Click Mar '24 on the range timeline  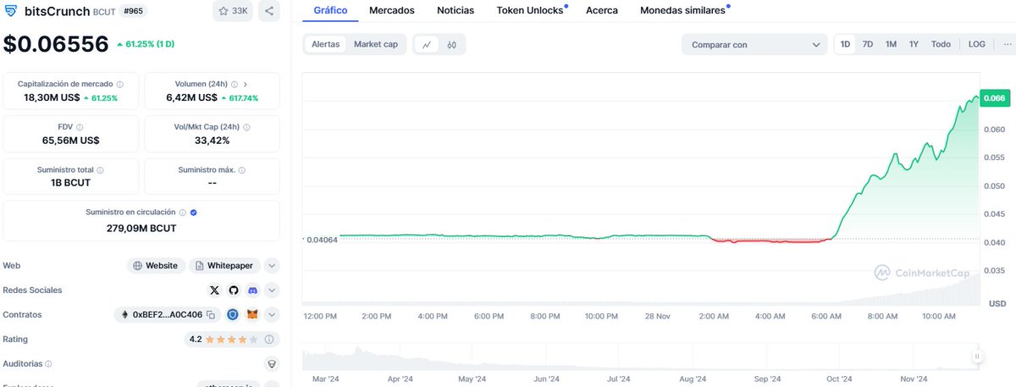pos(326,379)
